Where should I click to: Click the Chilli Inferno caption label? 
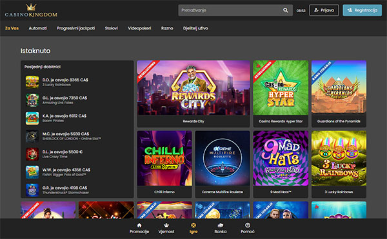tap(164, 192)
